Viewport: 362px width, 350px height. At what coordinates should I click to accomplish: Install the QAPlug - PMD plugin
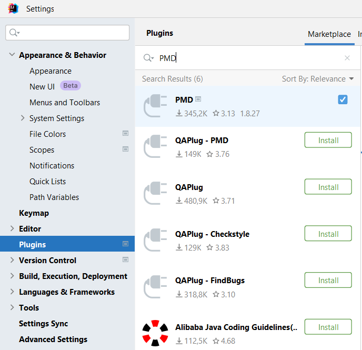coord(328,140)
